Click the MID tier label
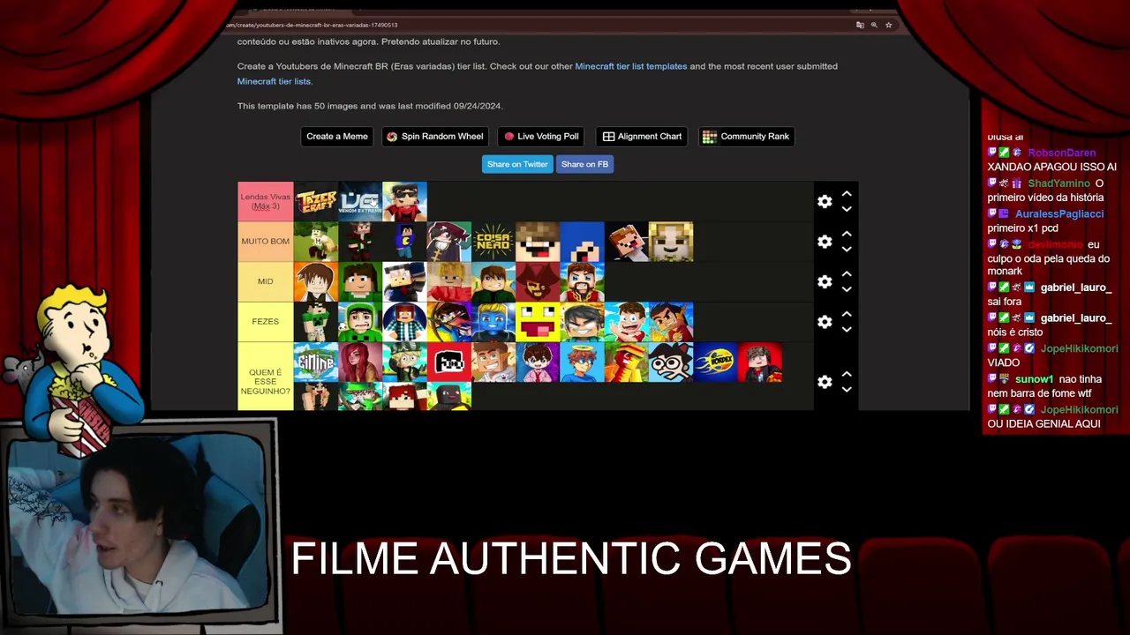This screenshot has width=1130, height=635. coord(265,282)
